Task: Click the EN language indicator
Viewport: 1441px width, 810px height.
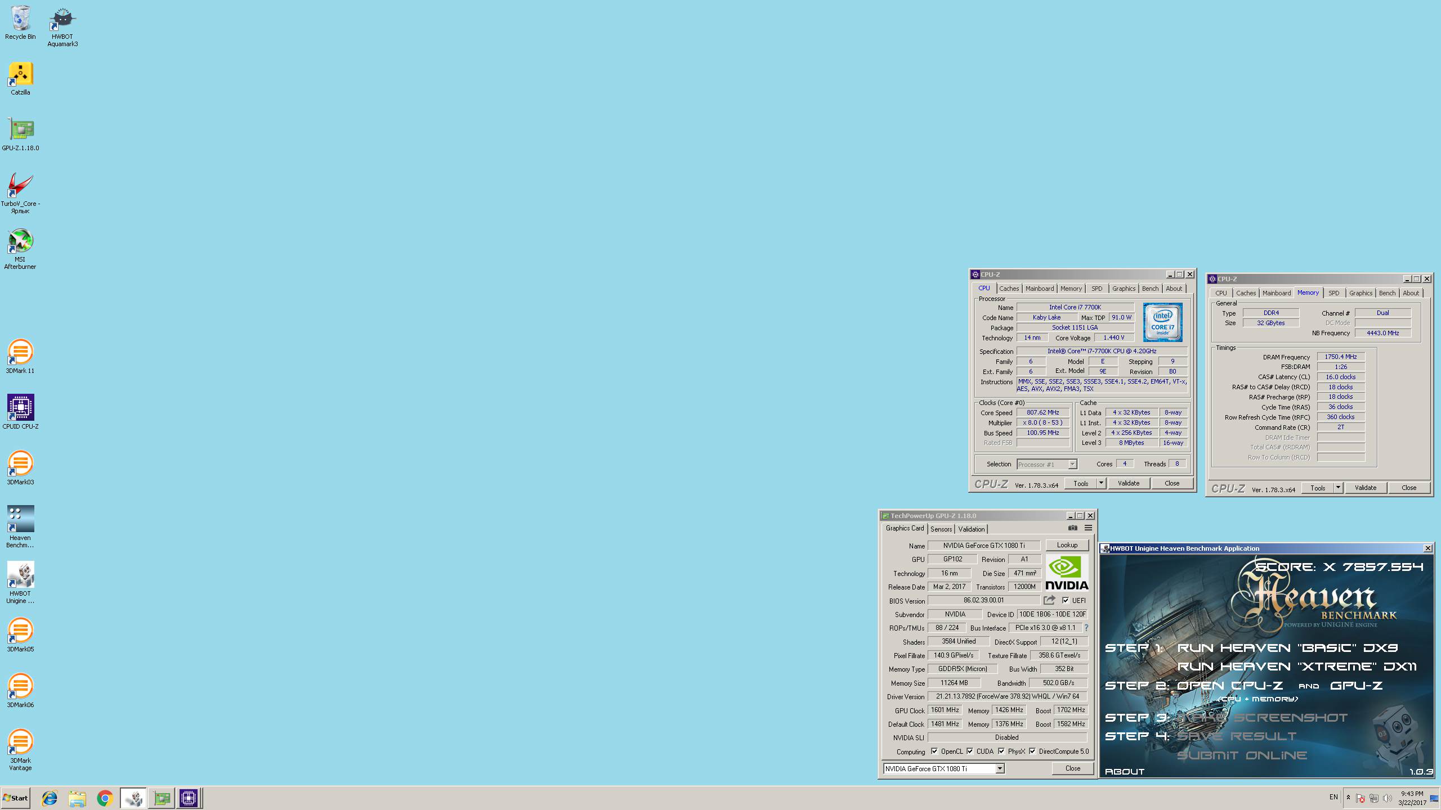Action: tap(1333, 797)
